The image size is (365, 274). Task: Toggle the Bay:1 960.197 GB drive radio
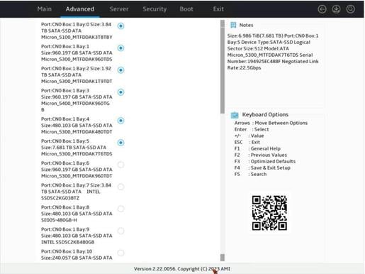(120, 48)
